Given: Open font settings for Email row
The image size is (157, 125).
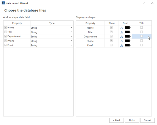Looking at the screenshot, I should tap(121, 45).
